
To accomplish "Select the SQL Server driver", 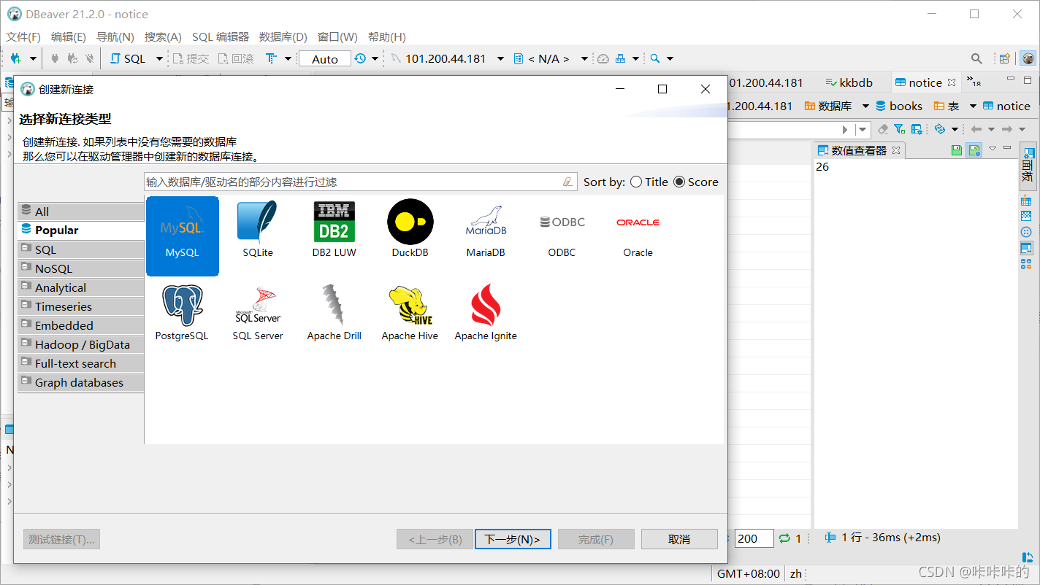I will click(x=258, y=312).
